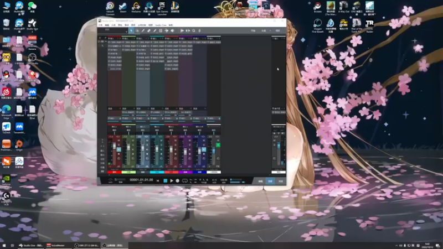Screen dimensions: 443x249
Task: Select the Range tool in toolbar
Action: [x=137, y=30]
